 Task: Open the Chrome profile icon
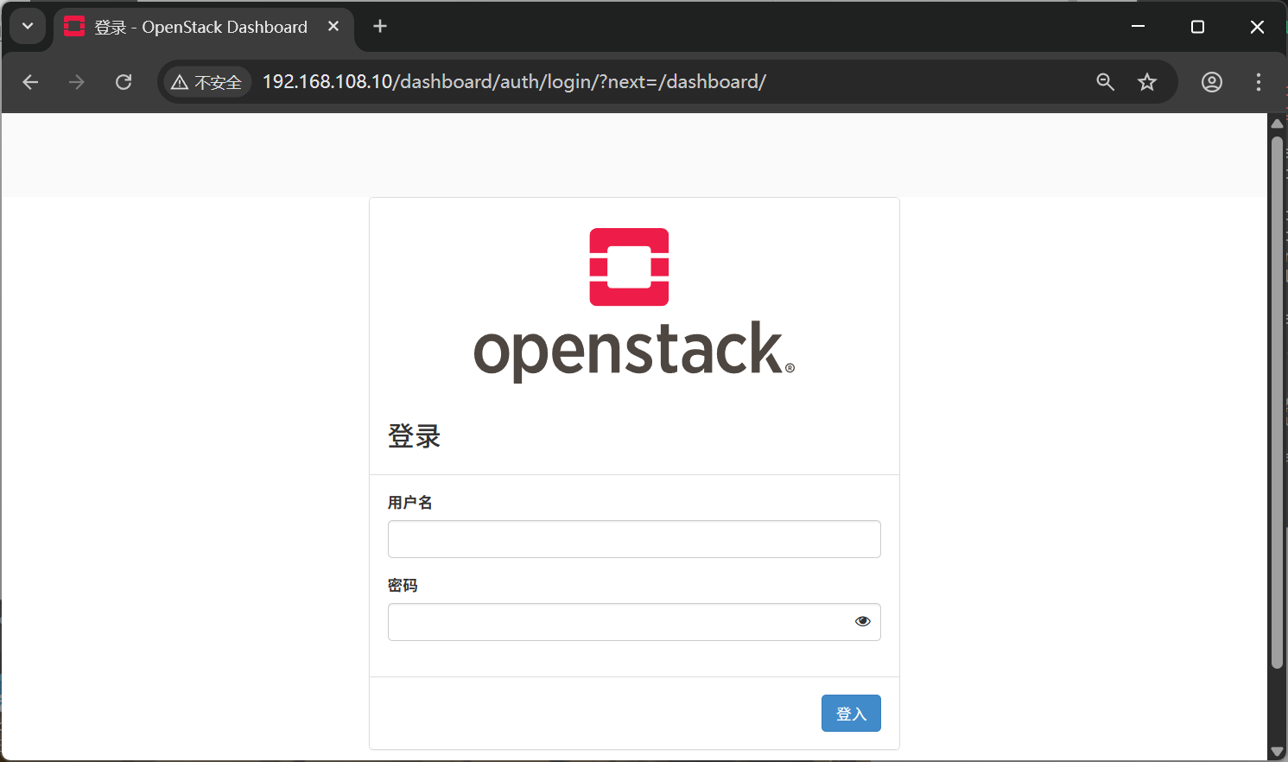pyautogui.click(x=1212, y=82)
